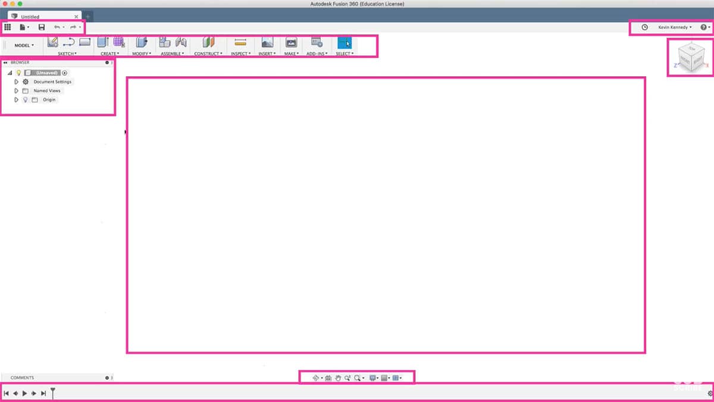Image resolution: width=714 pixels, height=402 pixels.
Task: Open the INSERT menu
Action: click(x=267, y=54)
